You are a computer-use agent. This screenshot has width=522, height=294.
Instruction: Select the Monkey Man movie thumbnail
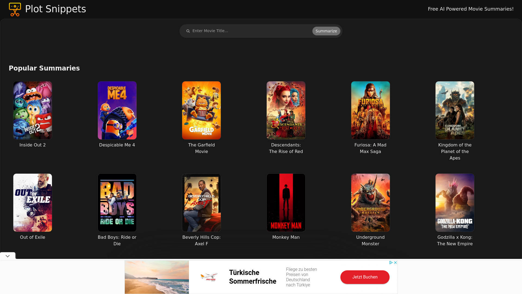286,203
